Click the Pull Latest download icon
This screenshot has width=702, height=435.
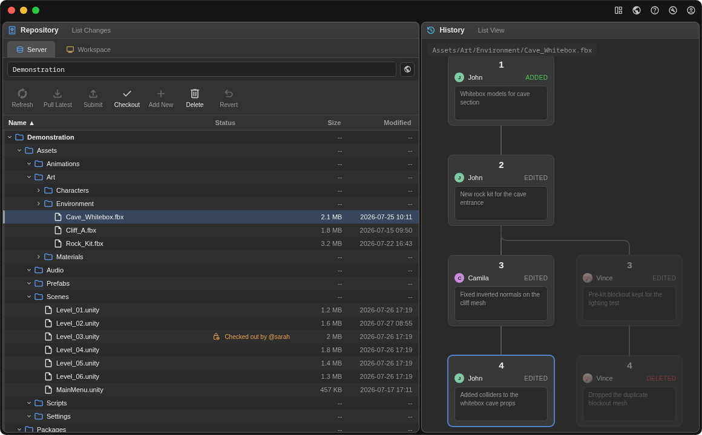(x=57, y=94)
